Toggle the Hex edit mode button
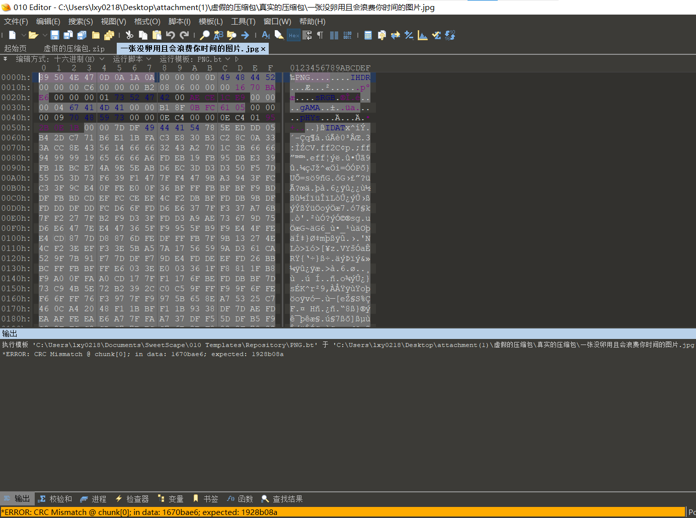 293,35
